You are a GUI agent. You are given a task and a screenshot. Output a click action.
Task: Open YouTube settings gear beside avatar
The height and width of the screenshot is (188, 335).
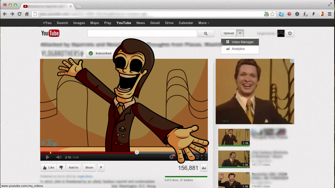(290, 33)
